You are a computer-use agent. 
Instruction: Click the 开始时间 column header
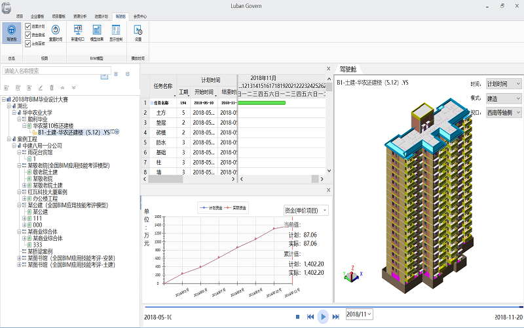pos(204,92)
